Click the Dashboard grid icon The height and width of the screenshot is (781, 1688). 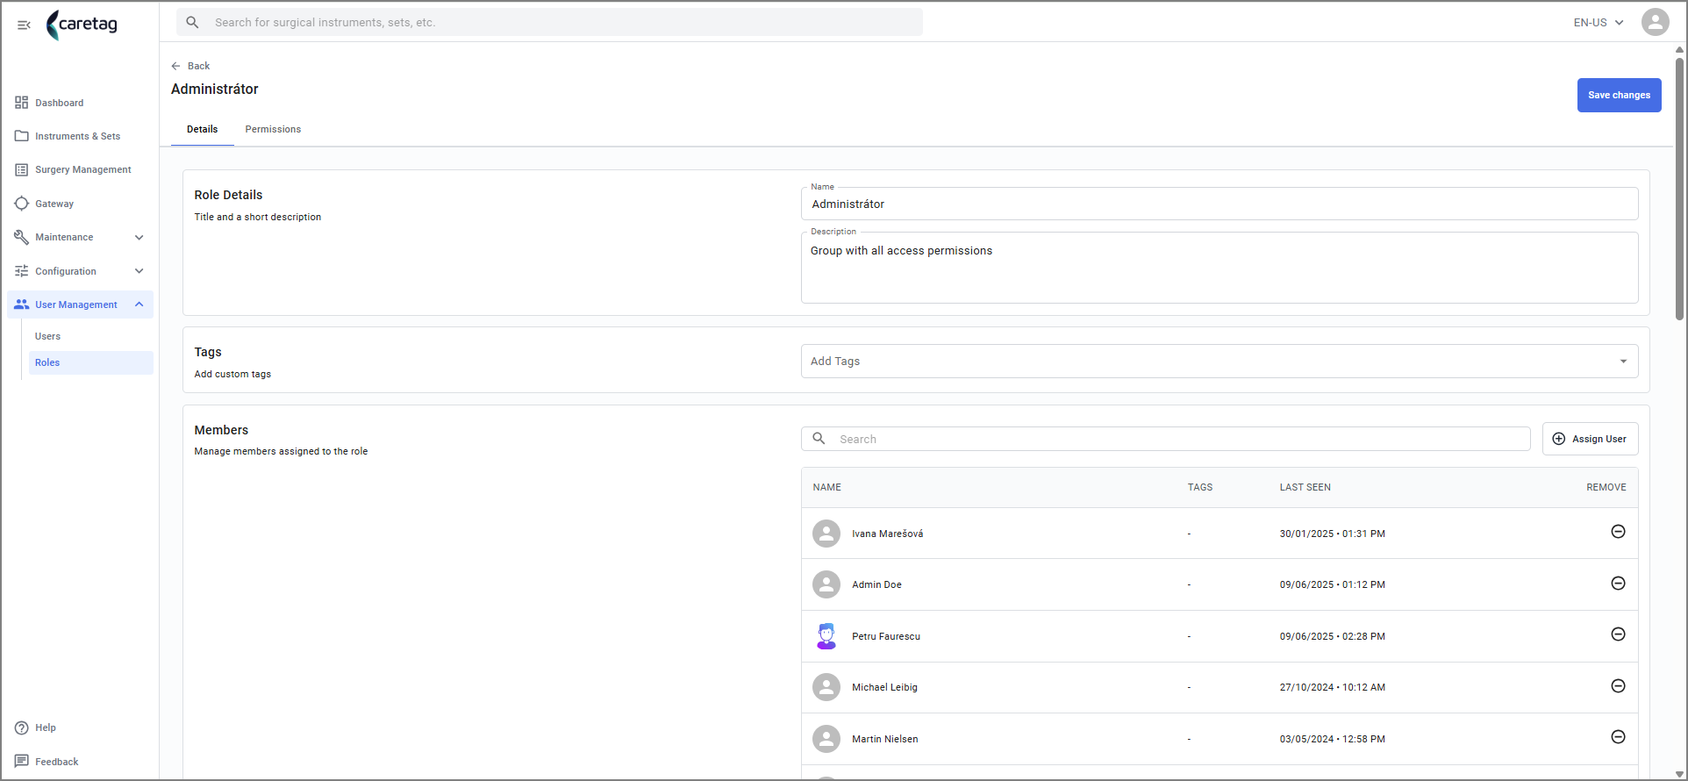21,103
